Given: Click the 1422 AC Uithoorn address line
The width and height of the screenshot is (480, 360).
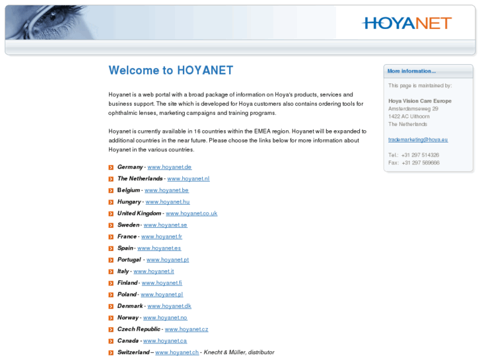Looking at the screenshot, I should coord(409,116).
